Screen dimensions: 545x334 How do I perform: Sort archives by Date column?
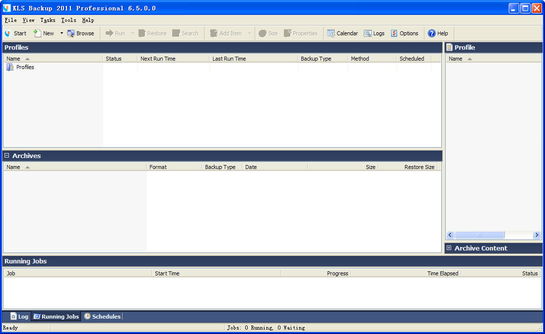[x=274, y=167]
